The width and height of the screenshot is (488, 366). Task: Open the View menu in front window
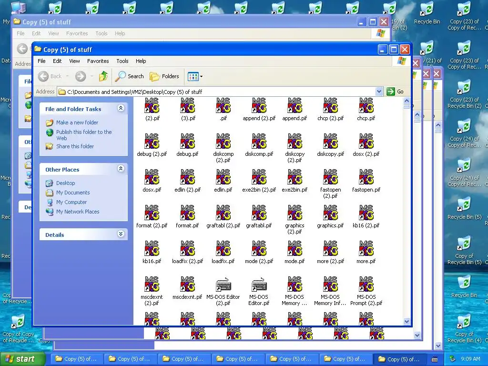pyautogui.click(x=74, y=61)
